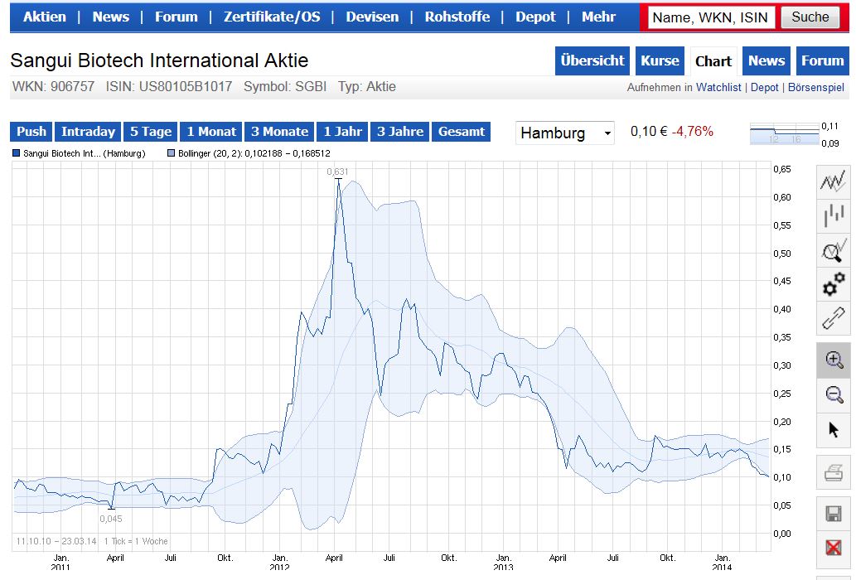Image resolution: width=856 pixels, height=580 pixels.
Task: Select the 1 Jahr timeframe
Action: point(342,132)
